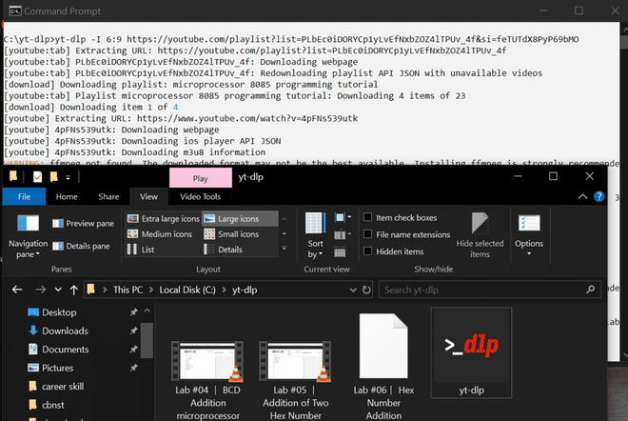Image resolution: width=628 pixels, height=421 pixels.
Task: Click Command Prompt window title icon
Action: (x=15, y=10)
